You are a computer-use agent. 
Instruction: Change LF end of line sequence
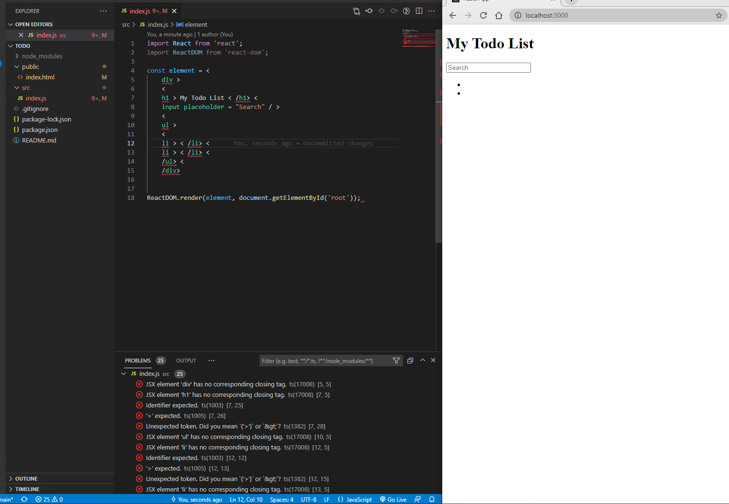pos(326,499)
